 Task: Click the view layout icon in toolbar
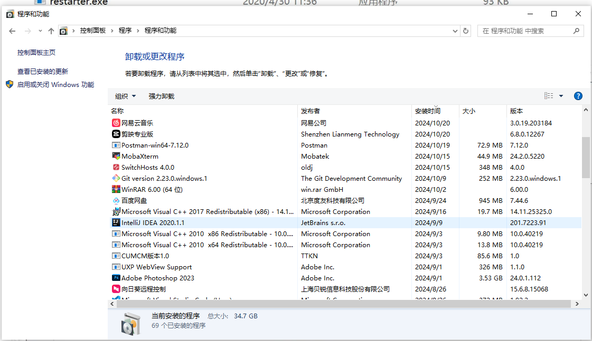pyautogui.click(x=549, y=96)
